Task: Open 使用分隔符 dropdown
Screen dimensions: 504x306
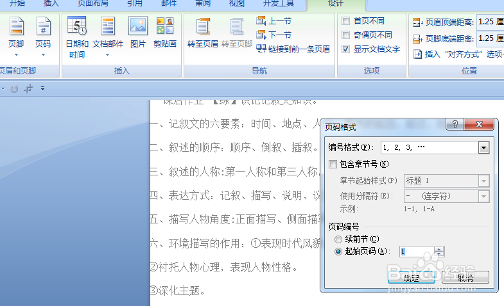Action: [483, 196]
